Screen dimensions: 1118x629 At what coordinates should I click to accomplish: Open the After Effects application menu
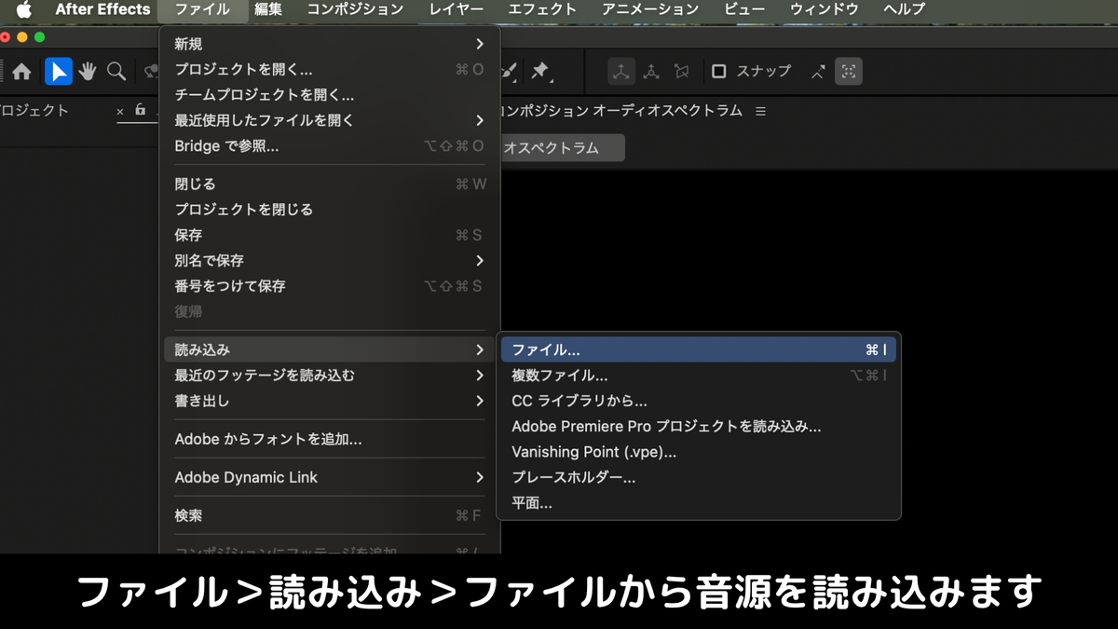click(x=102, y=9)
